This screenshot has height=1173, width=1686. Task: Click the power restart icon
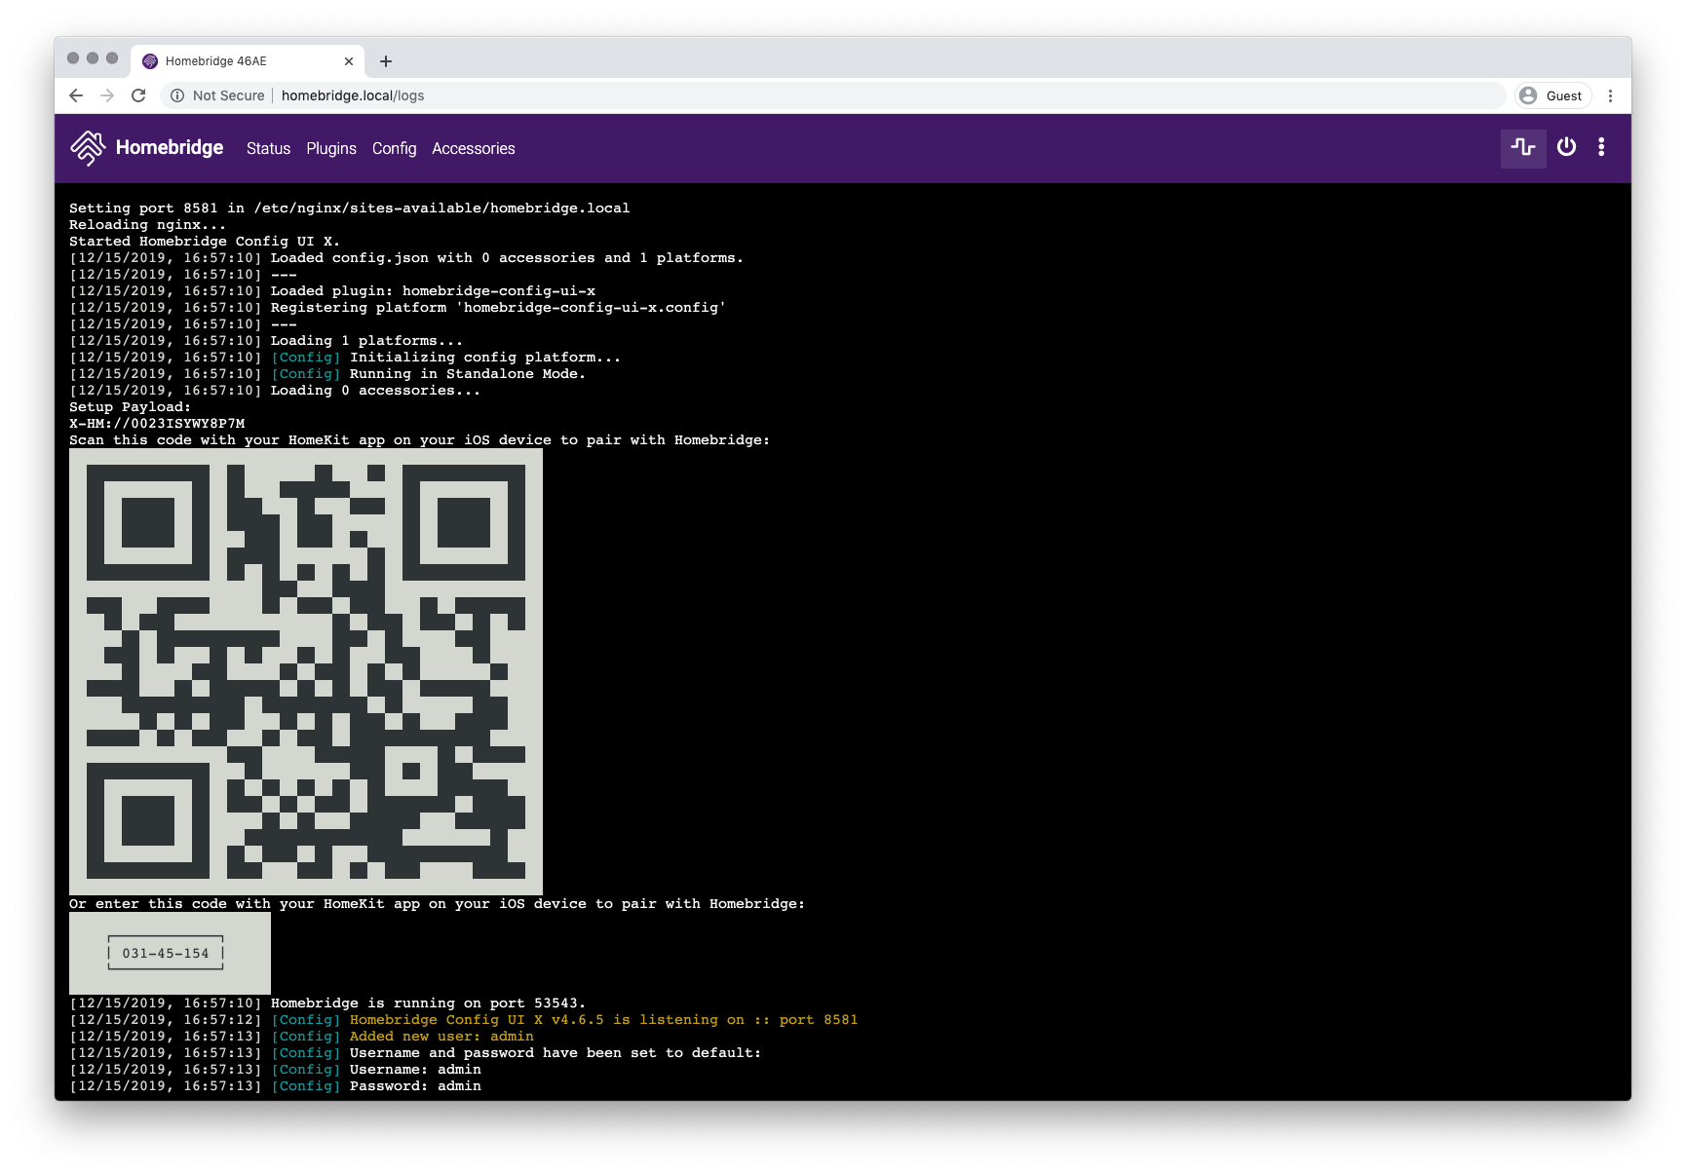click(x=1566, y=147)
